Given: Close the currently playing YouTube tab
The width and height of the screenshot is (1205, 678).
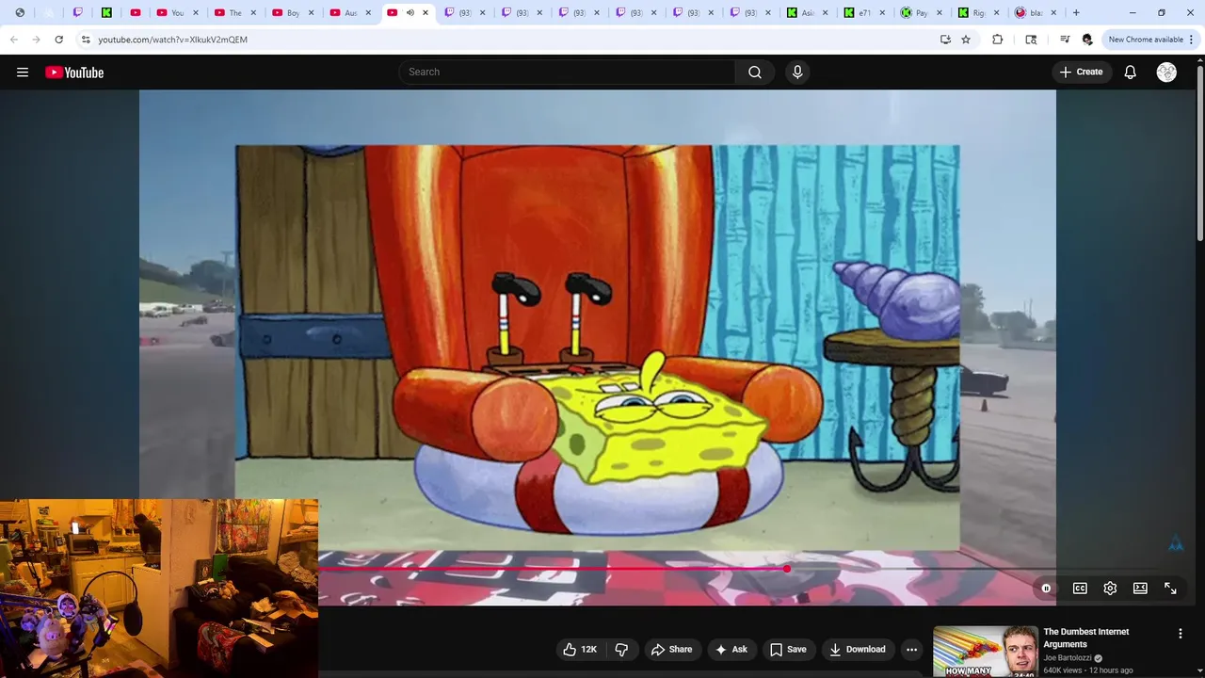Looking at the screenshot, I should pyautogui.click(x=426, y=13).
